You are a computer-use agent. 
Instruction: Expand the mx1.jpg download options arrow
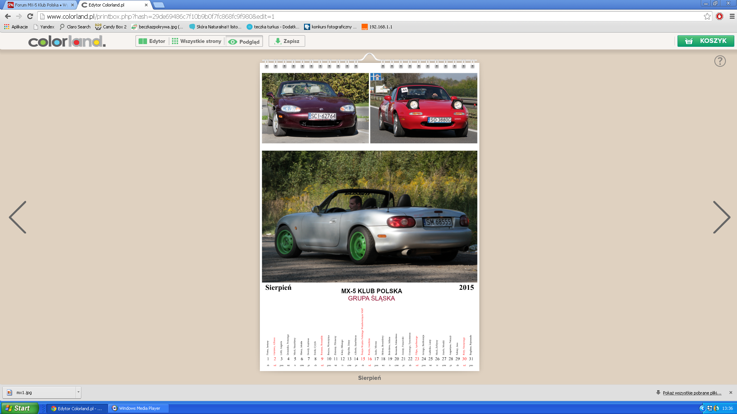coord(78,393)
